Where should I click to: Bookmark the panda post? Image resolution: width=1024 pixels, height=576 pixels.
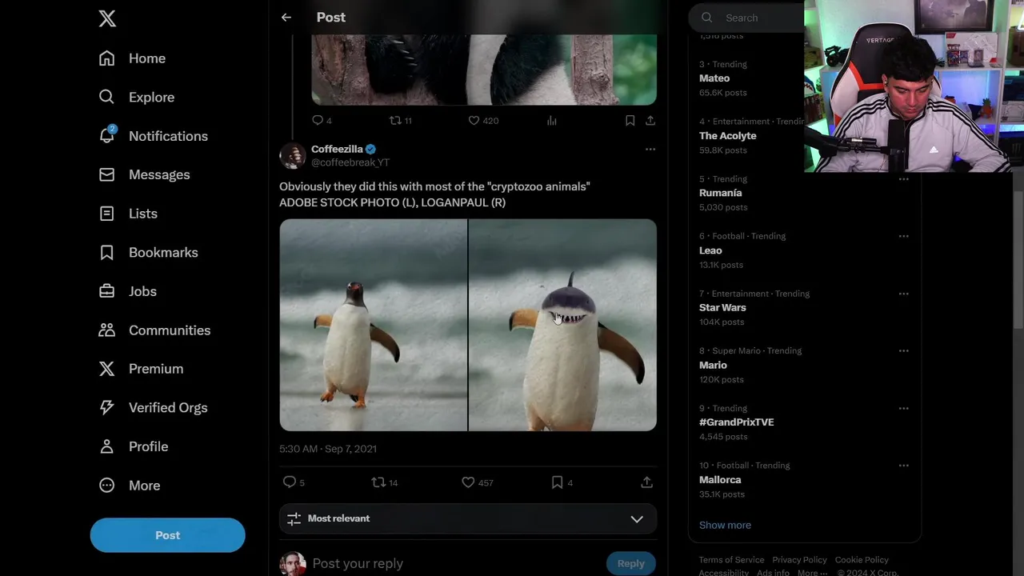(x=630, y=120)
